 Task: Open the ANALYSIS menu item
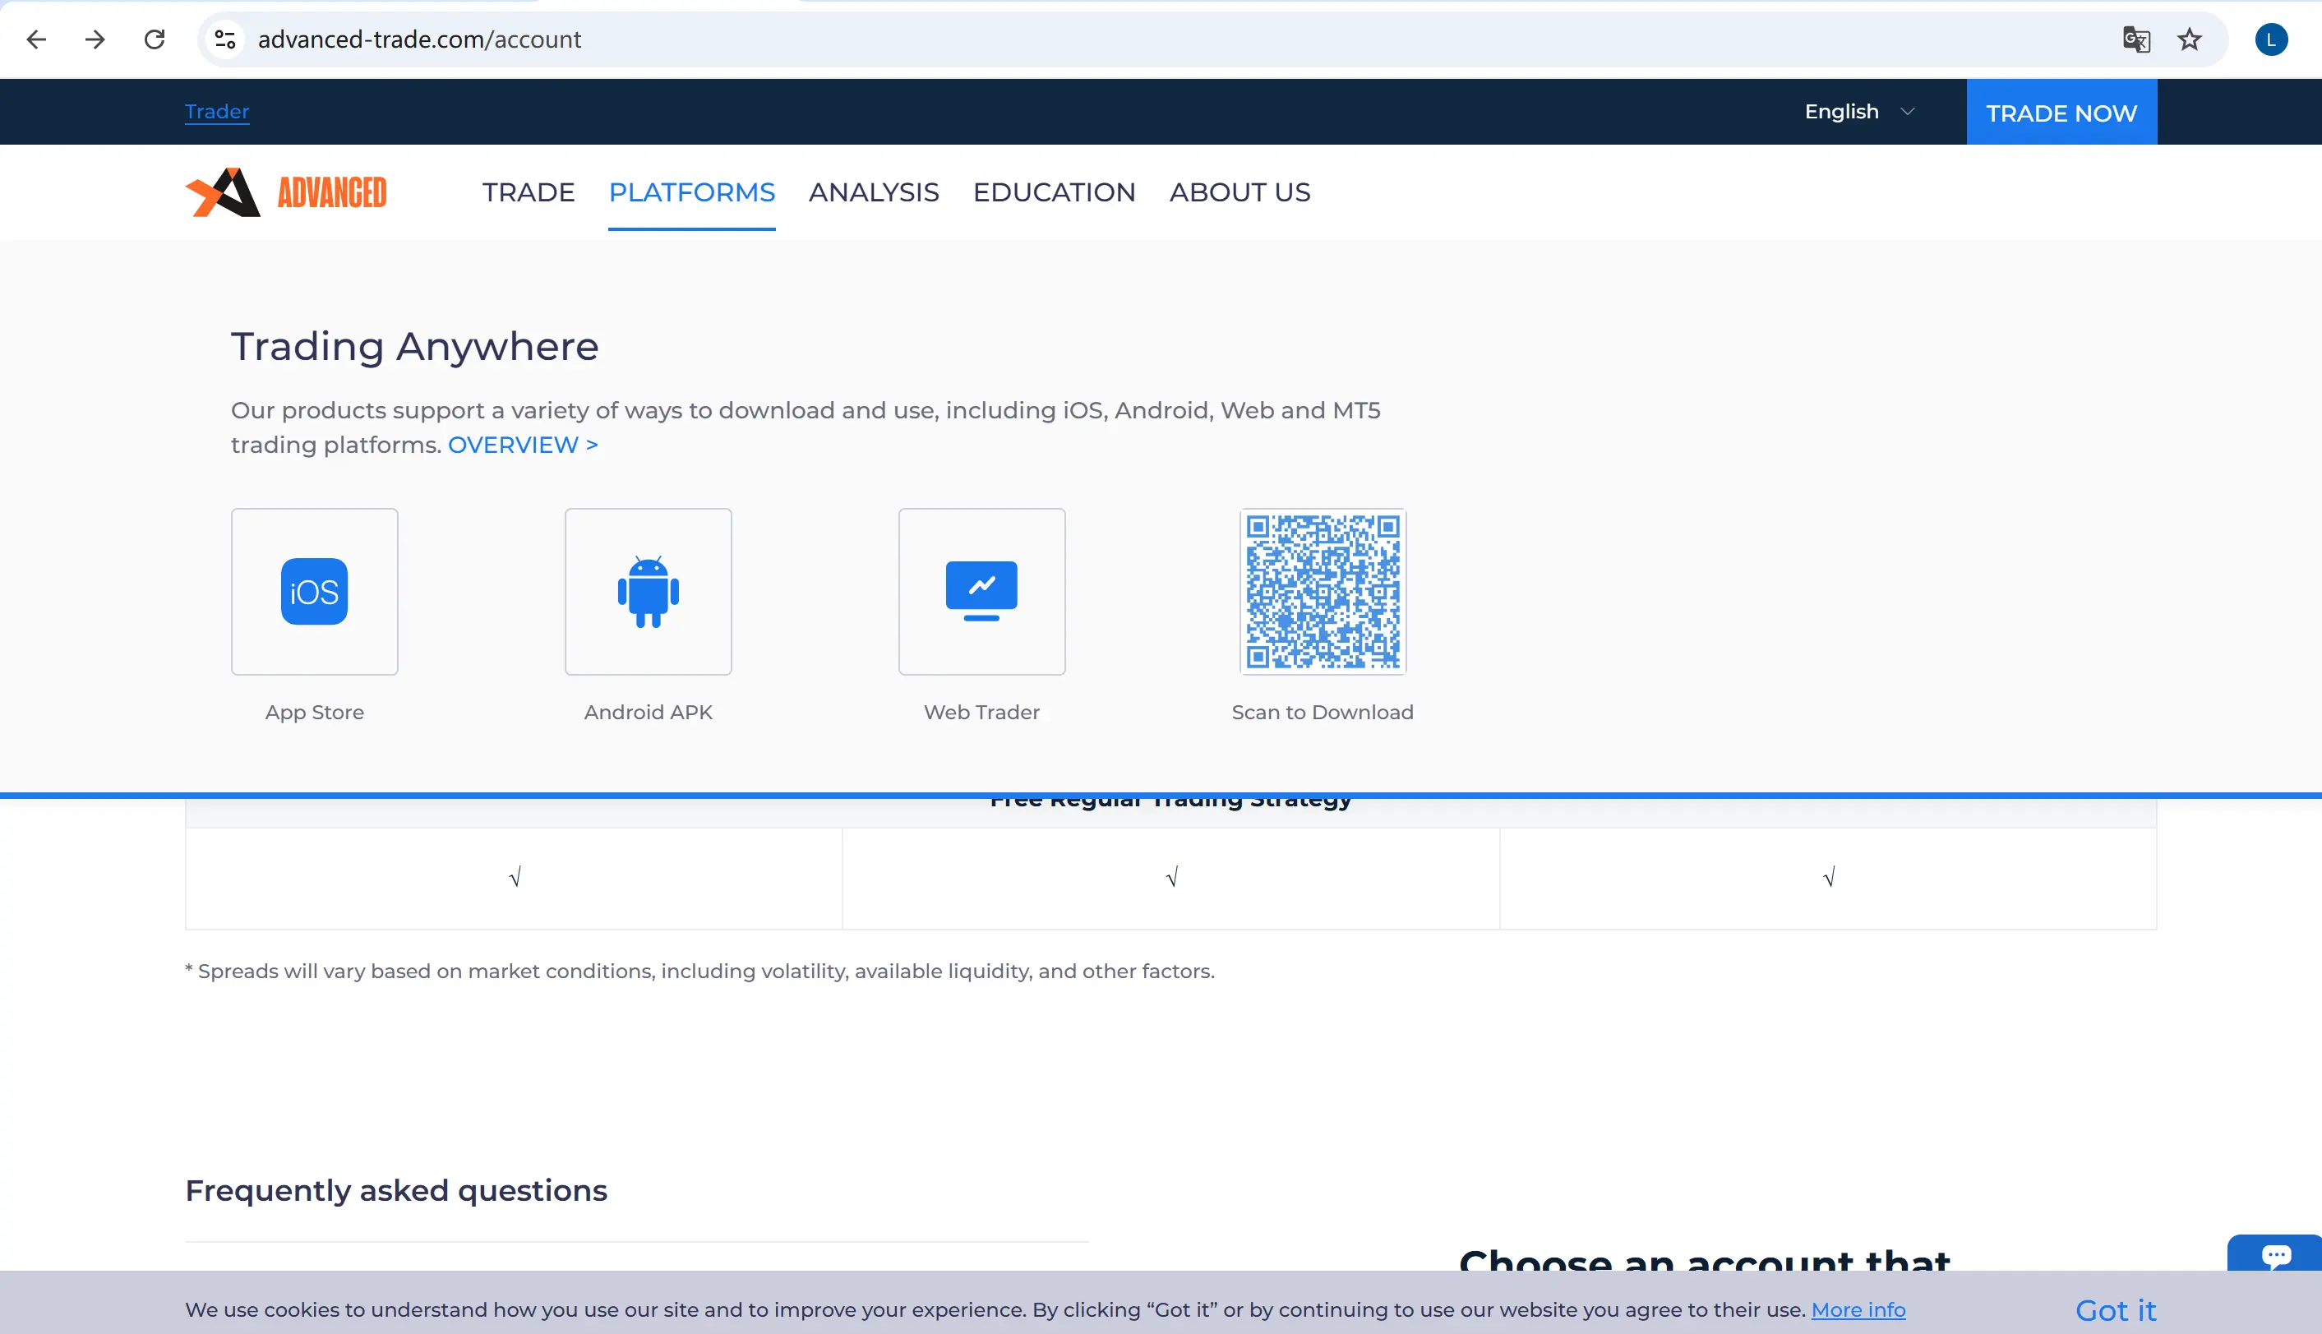tap(873, 192)
